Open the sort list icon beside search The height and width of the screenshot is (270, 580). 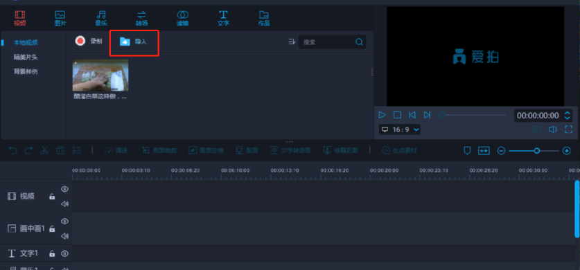pos(292,42)
